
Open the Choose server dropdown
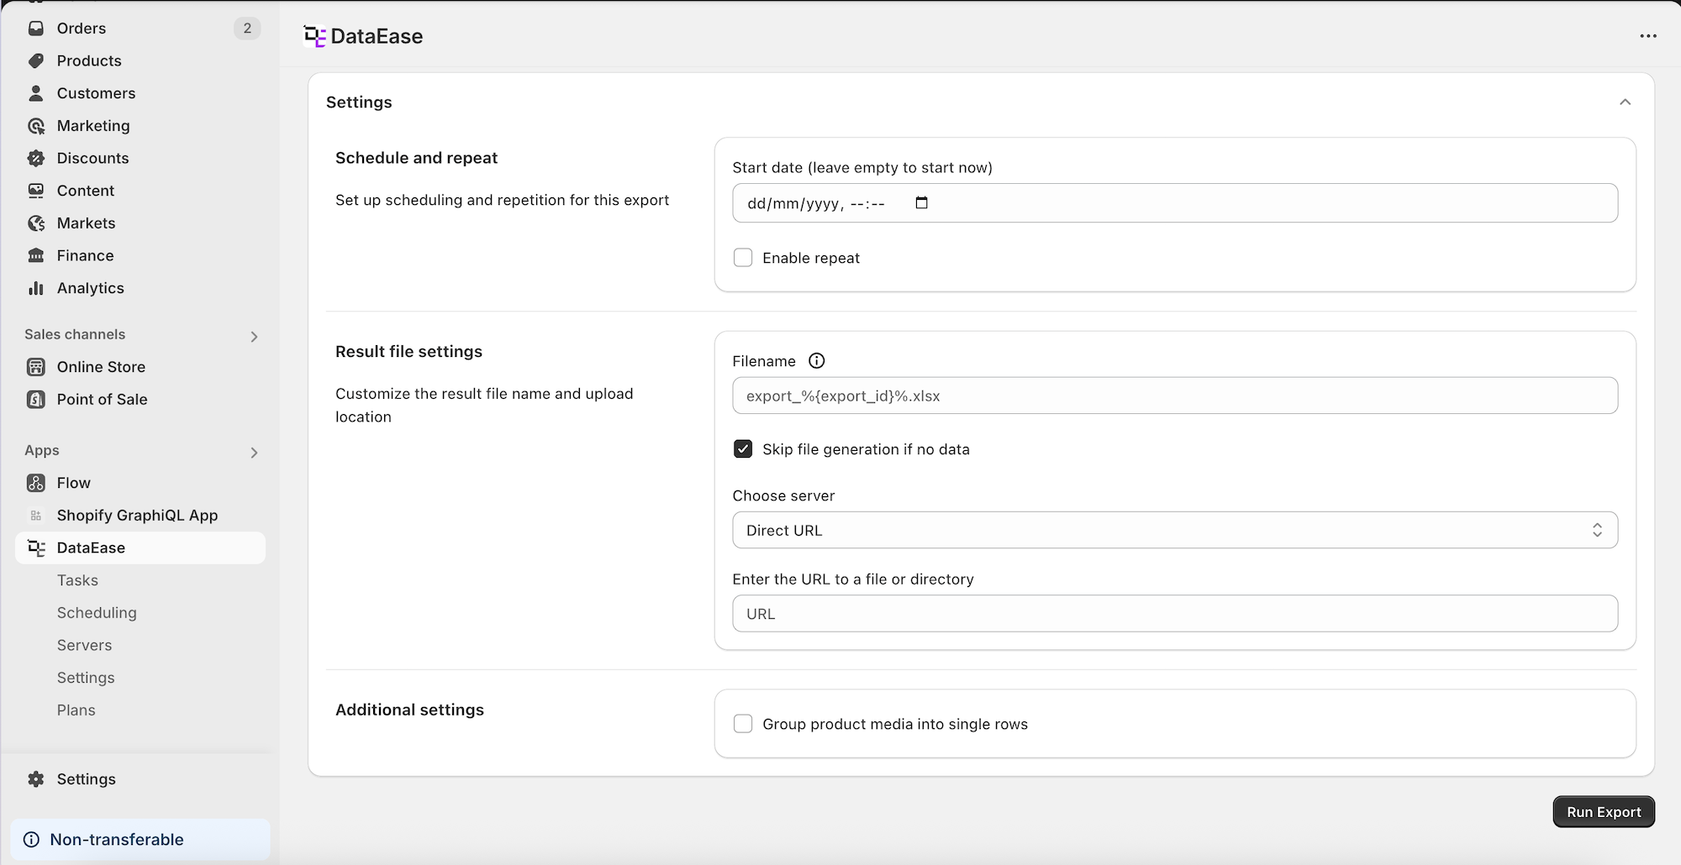click(x=1175, y=530)
